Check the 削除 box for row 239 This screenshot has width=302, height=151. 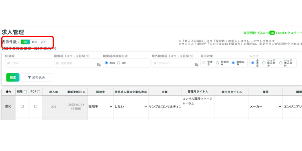[22, 106]
